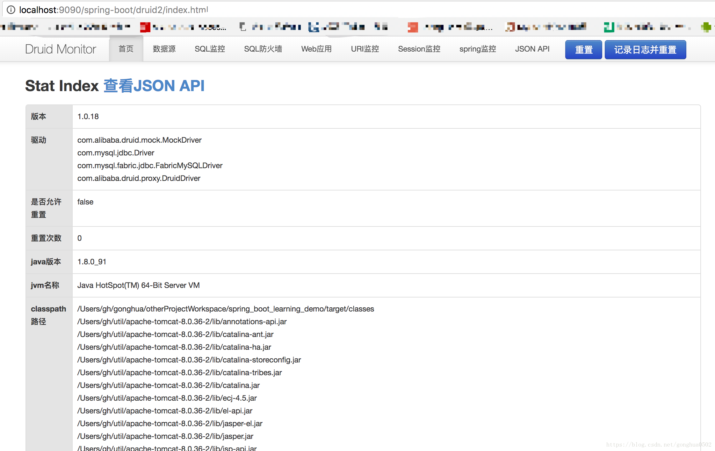Select the annotations-api.jar classpath entry
715x451 pixels.
point(182,322)
